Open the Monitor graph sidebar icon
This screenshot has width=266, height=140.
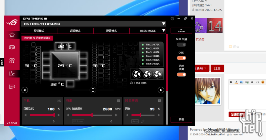12,74
